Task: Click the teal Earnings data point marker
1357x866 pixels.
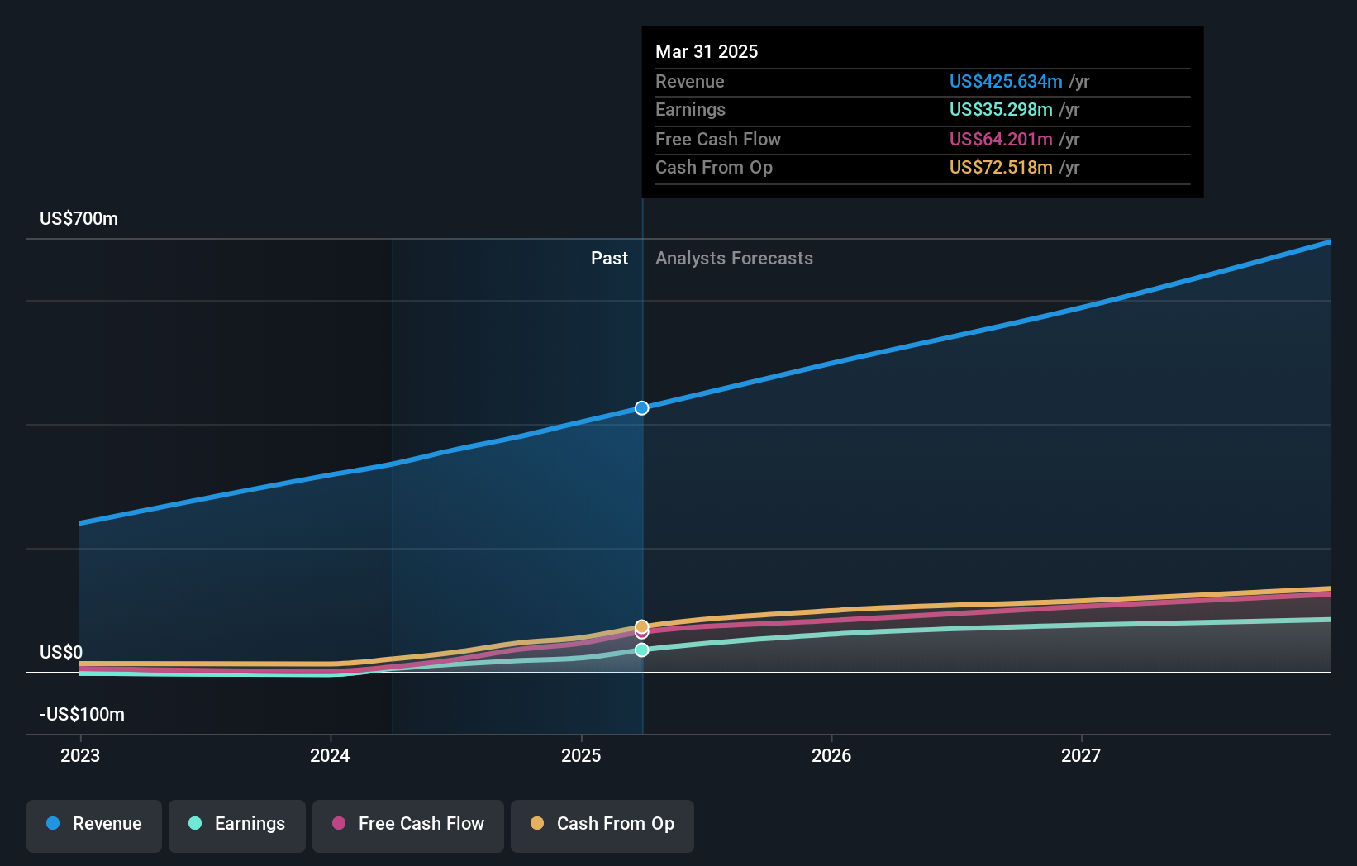Action: pos(642,650)
